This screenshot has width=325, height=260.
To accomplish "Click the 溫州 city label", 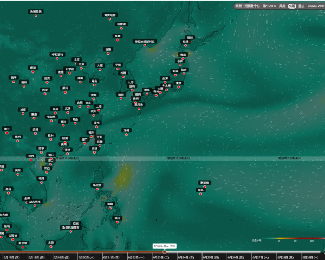I will click(96, 123).
